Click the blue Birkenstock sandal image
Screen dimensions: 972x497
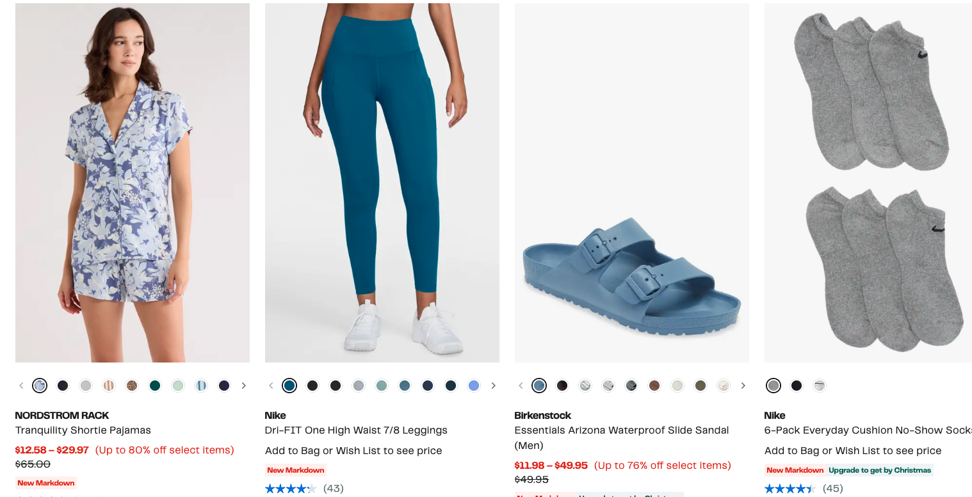click(632, 183)
